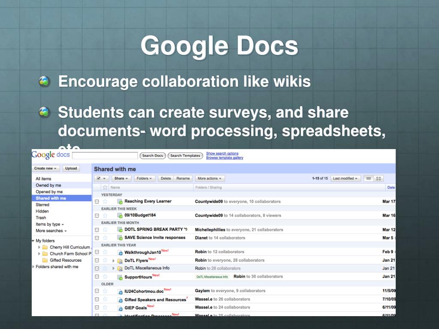The height and width of the screenshot is (329, 439).
Task: Expand More searches
Action: tap(51, 231)
